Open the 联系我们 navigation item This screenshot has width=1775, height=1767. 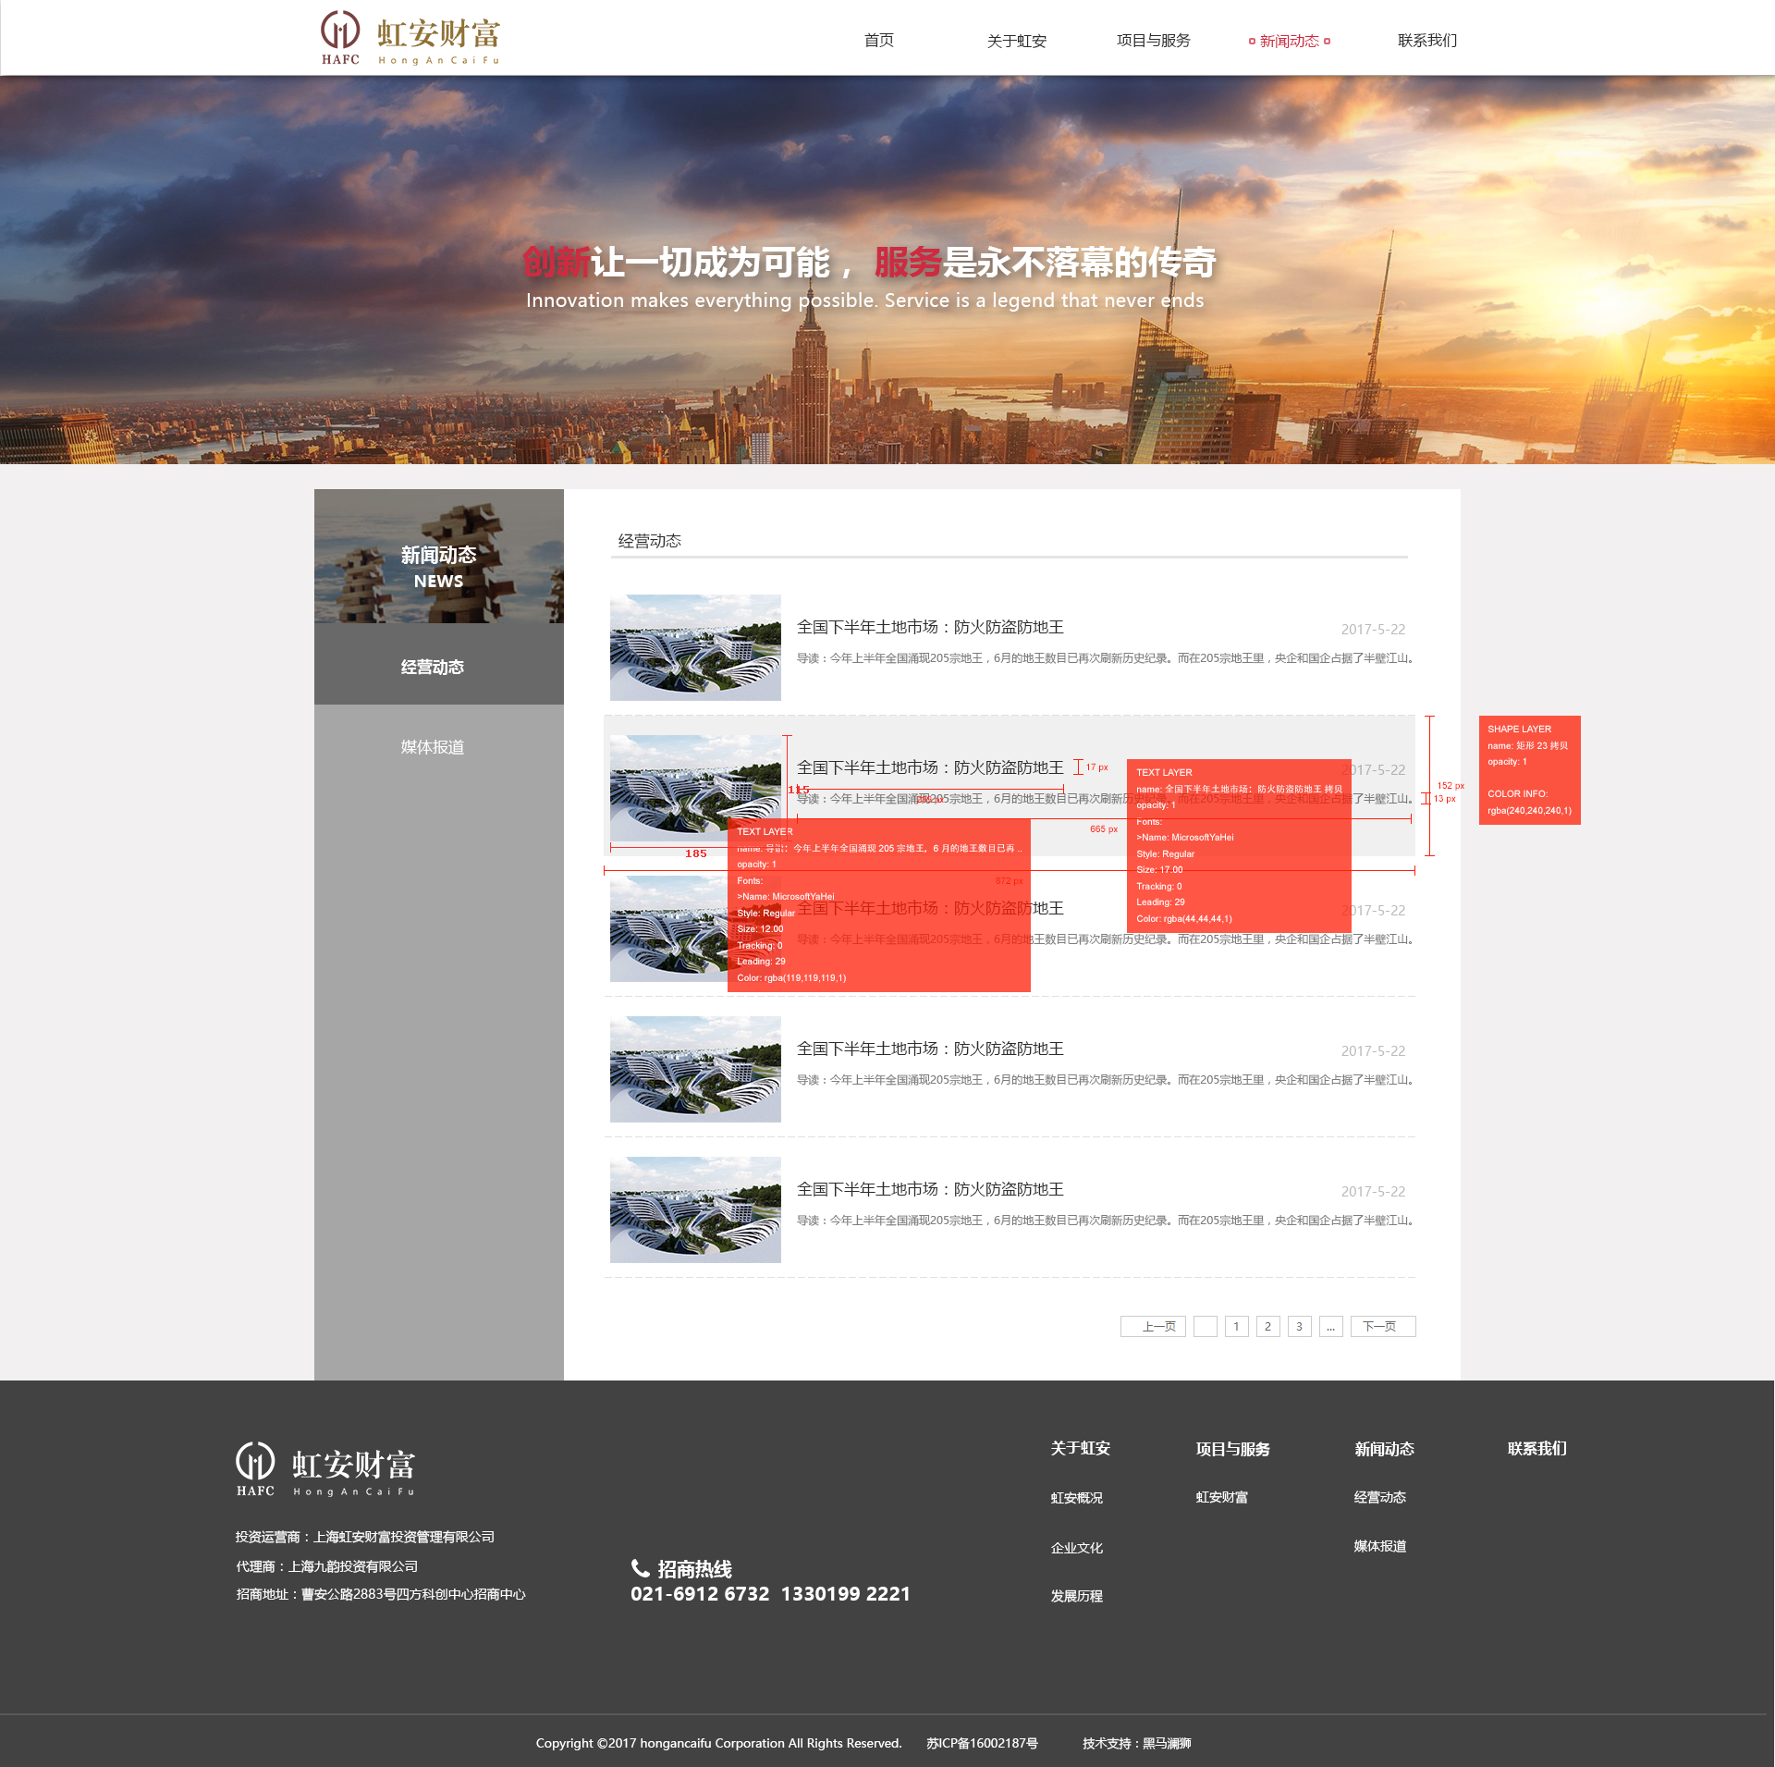tap(1426, 40)
